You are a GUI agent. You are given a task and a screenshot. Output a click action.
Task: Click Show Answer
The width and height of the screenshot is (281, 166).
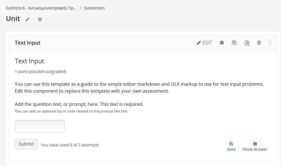pyautogui.click(x=255, y=147)
